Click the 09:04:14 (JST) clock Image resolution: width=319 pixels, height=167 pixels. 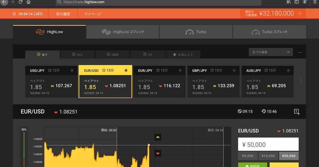[28, 14]
